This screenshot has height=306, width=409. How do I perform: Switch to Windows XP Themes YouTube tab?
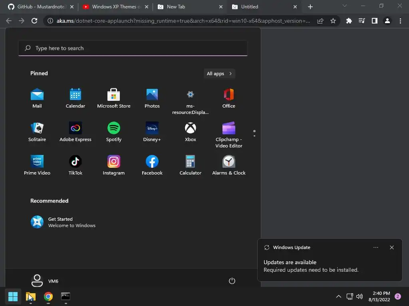click(x=112, y=7)
